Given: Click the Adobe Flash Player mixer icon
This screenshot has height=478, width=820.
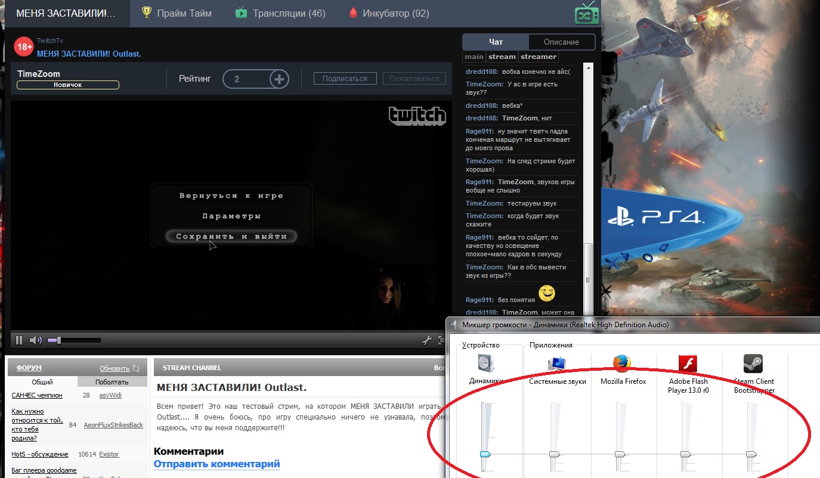Looking at the screenshot, I should [x=688, y=363].
